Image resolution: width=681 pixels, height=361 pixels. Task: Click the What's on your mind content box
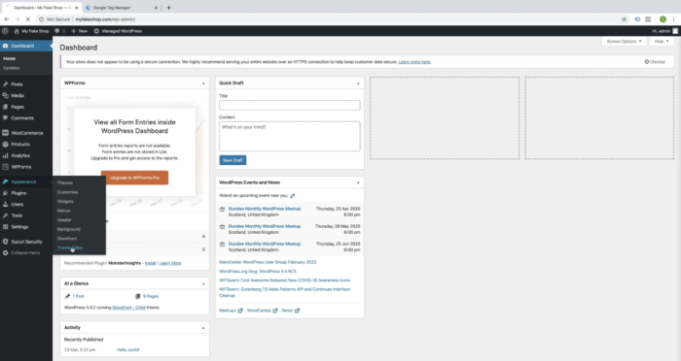(x=290, y=136)
